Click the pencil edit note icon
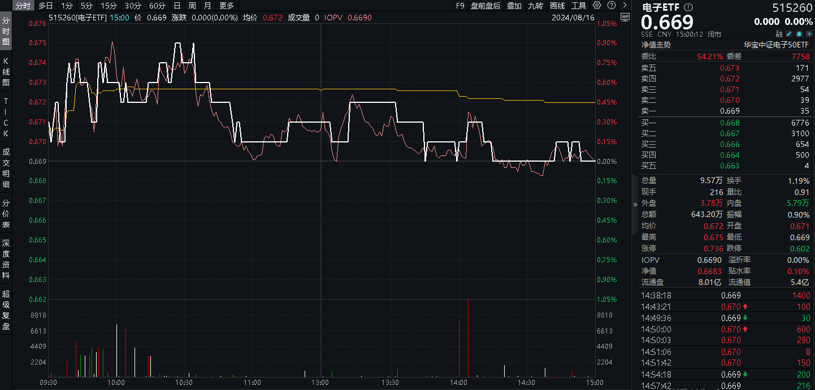 pyautogui.click(x=789, y=34)
